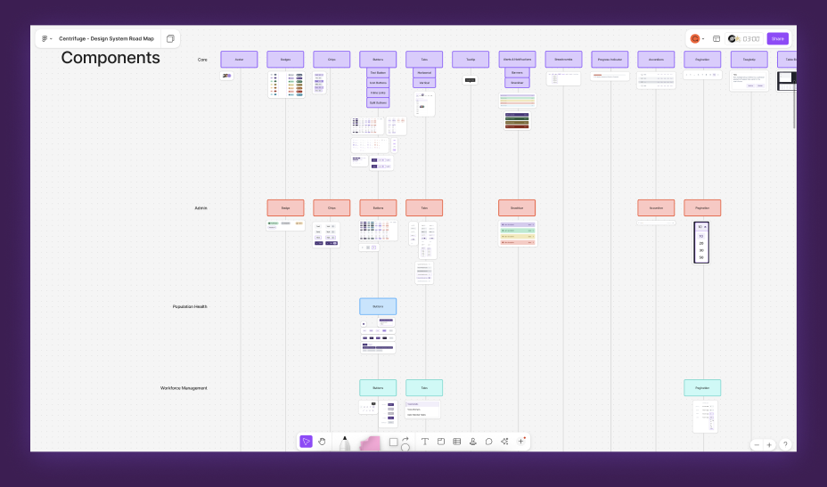
Task: Open the pages panel icon beside title
Action: coord(170,38)
